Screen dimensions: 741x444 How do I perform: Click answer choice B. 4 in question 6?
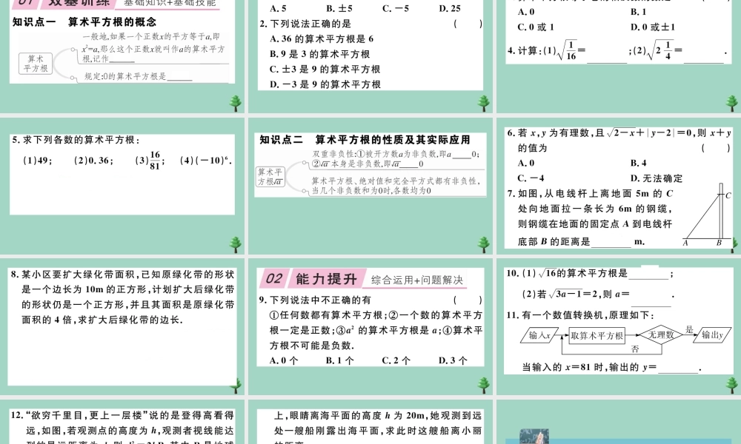pos(639,164)
